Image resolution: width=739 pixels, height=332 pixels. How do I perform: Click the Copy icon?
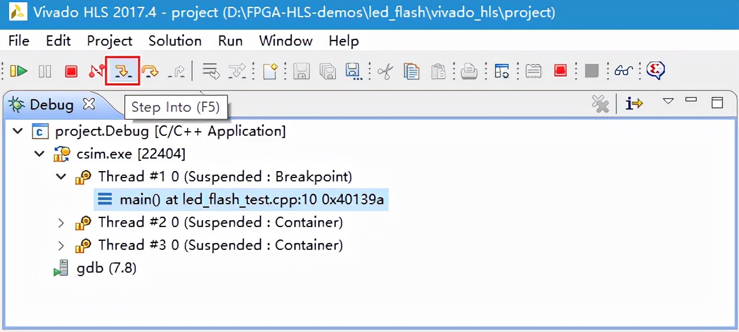pyautogui.click(x=411, y=71)
